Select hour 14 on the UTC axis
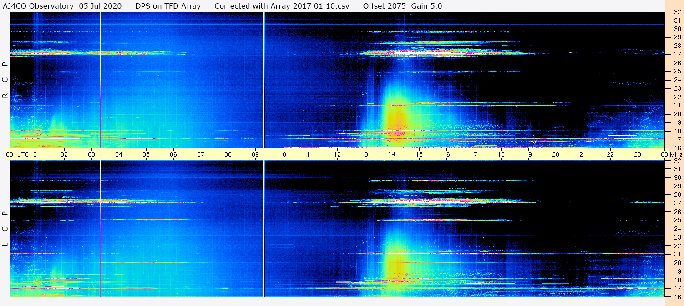Viewport: 684px width, 306px height. (x=392, y=154)
